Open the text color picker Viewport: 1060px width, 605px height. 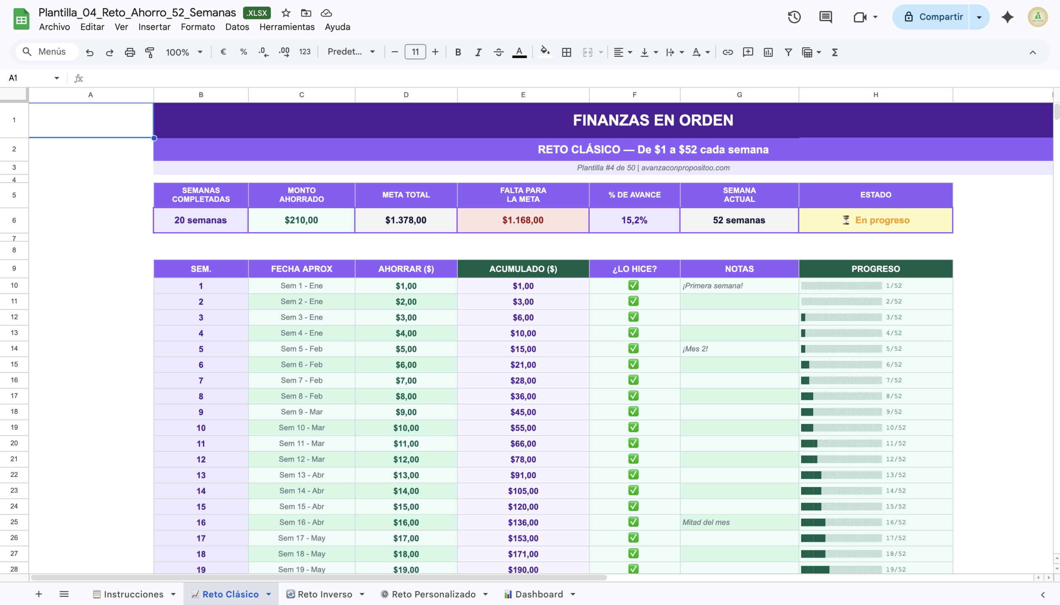tap(519, 52)
